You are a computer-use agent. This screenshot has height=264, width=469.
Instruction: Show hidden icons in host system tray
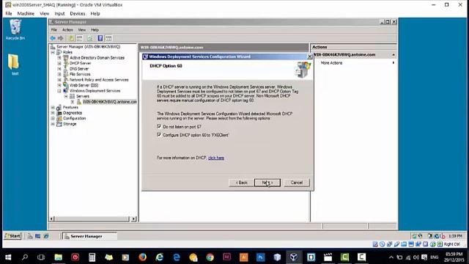(391, 257)
